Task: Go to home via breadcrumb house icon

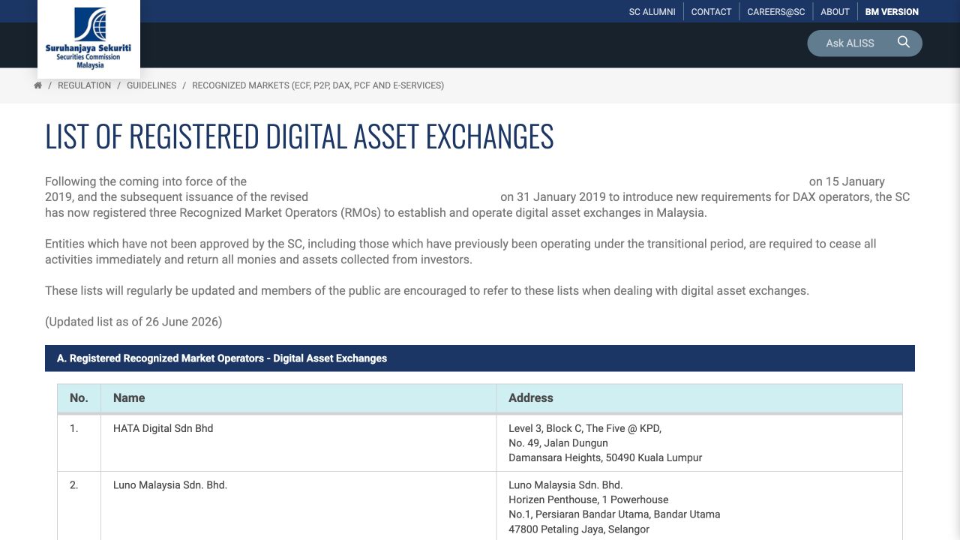Action: [37, 85]
